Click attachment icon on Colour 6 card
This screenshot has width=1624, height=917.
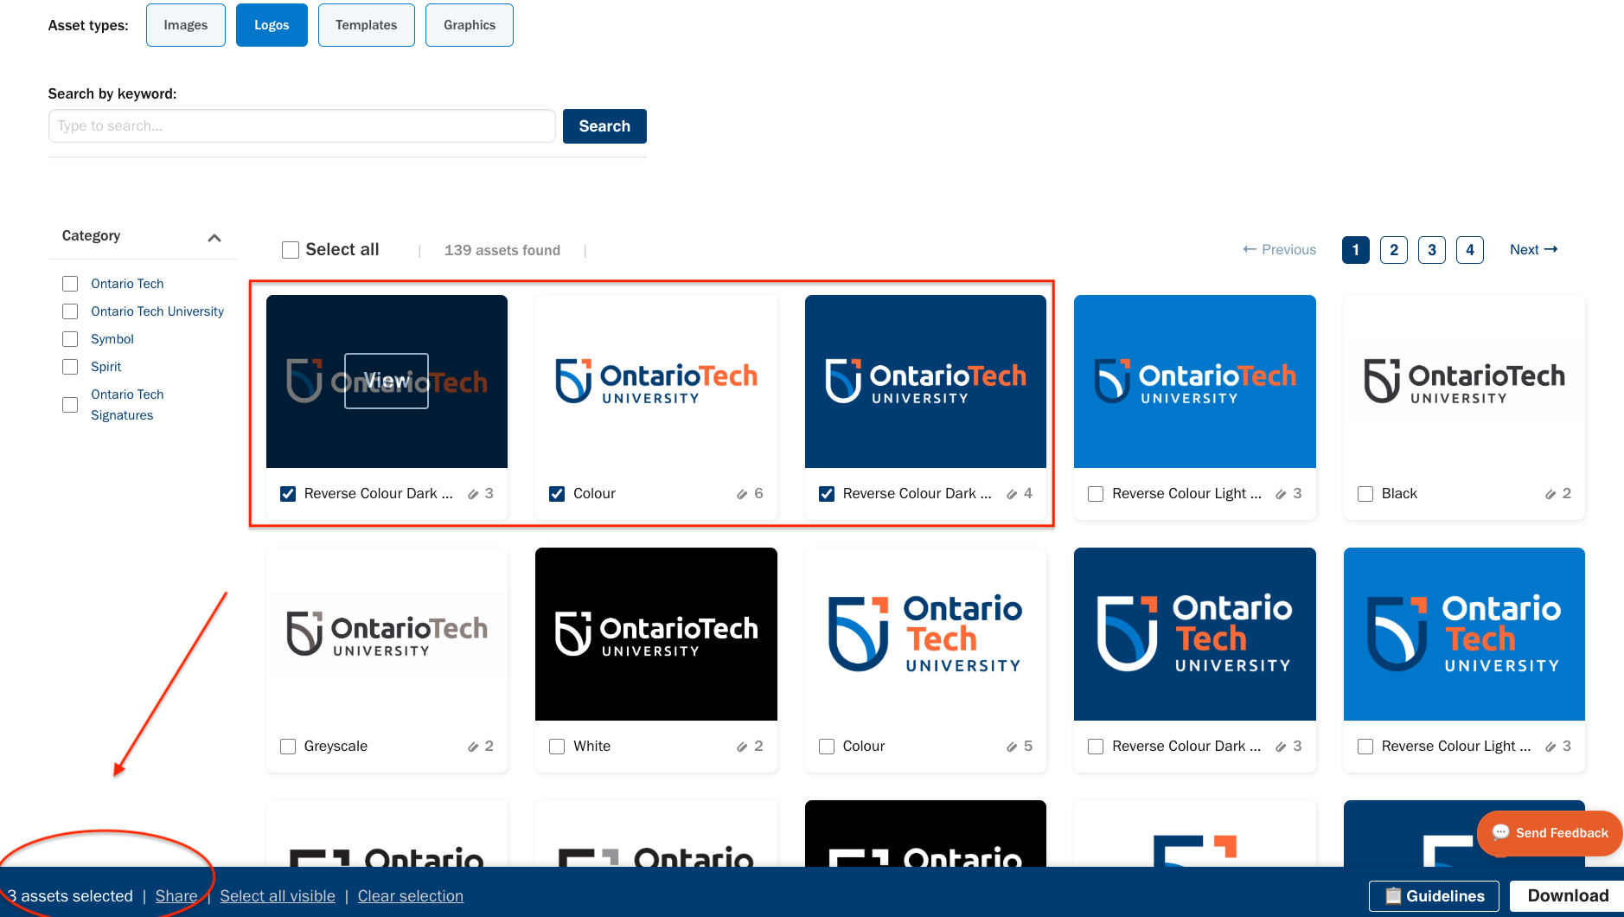(742, 494)
